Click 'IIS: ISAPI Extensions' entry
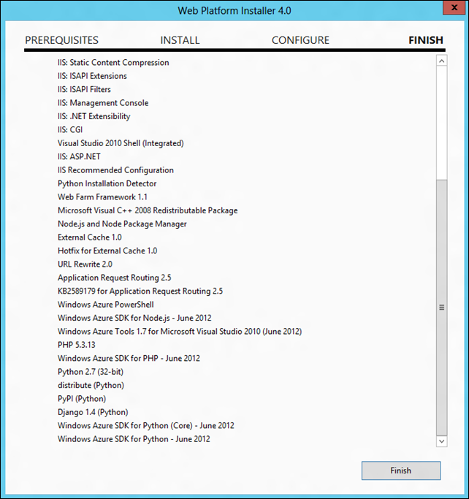Image resolution: width=469 pixels, height=499 pixels. pos(92,76)
